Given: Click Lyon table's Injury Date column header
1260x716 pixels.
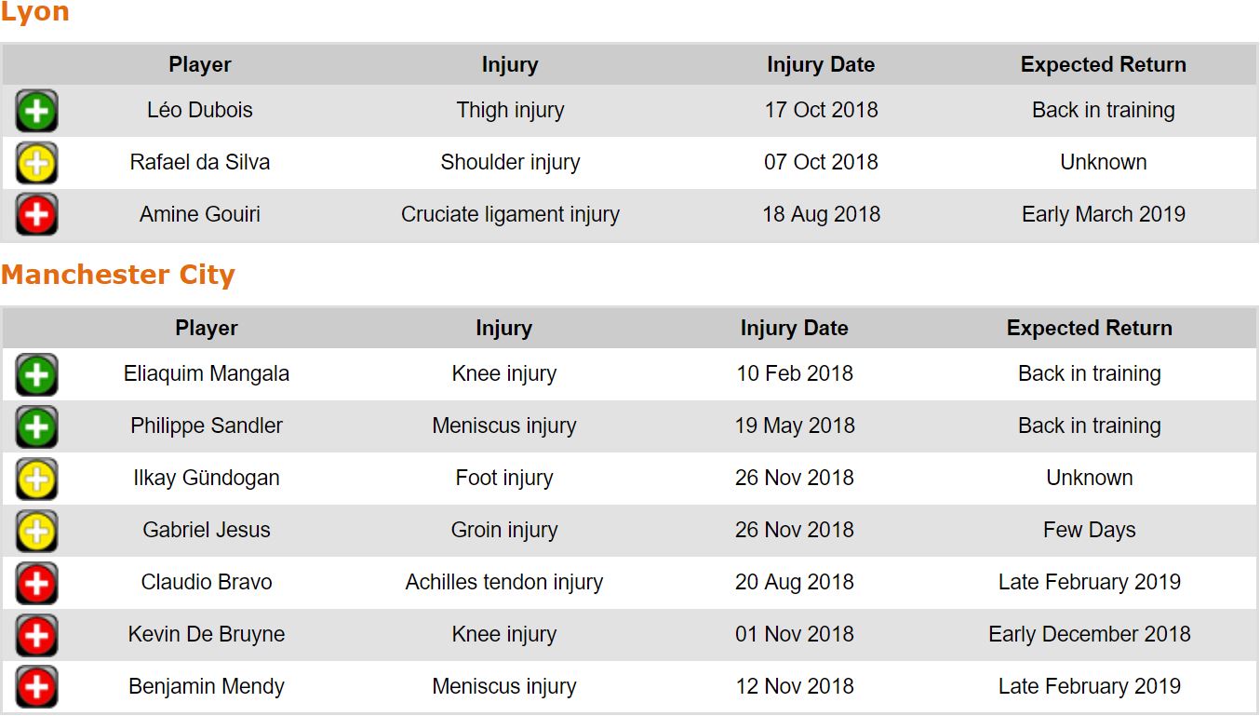Looking at the screenshot, I should tap(820, 65).
